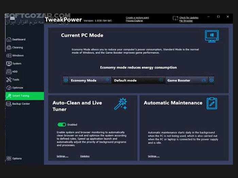Switch to Default mode
The width and height of the screenshot is (238, 178).
coord(138,80)
